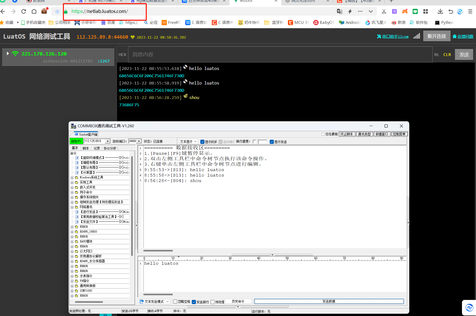Toggle the 换行速度 checkbox
Image resolution: width=476 pixels, height=316 pixels.
point(255,142)
